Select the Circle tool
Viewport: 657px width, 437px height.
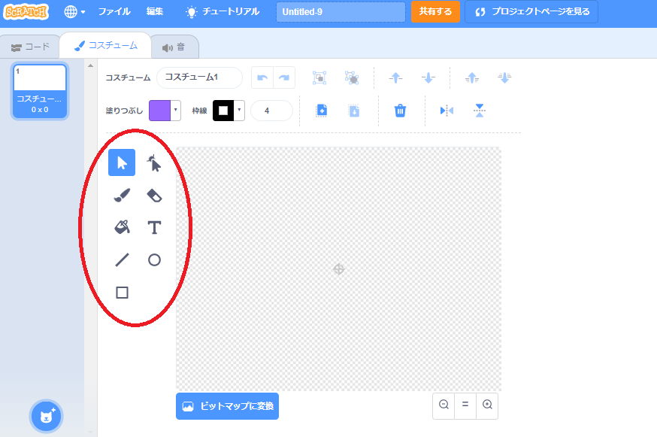(x=154, y=260)
